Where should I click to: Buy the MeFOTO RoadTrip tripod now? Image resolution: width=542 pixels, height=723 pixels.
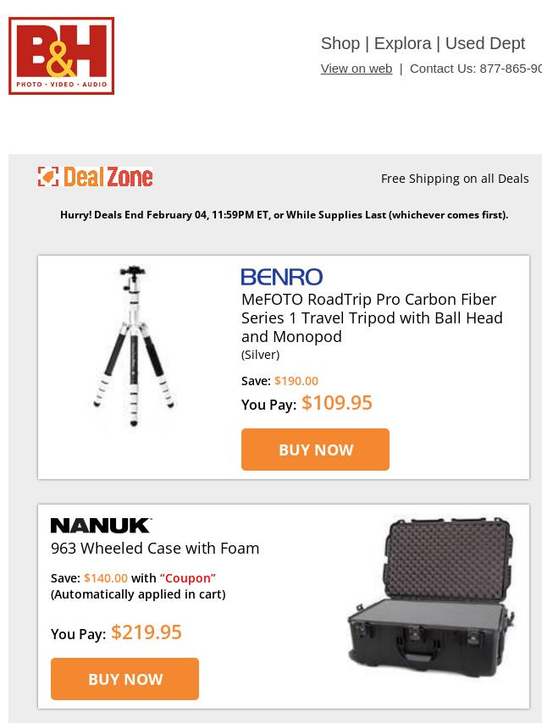(x=316, y=450)
